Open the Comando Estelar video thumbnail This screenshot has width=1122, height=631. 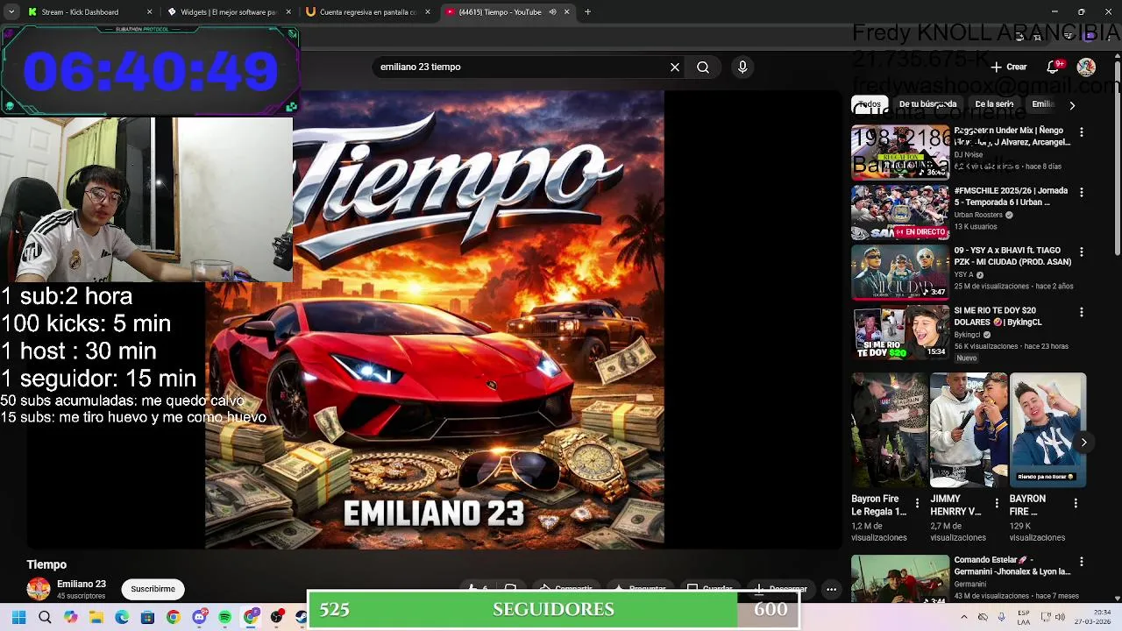(x=900, y=578)
